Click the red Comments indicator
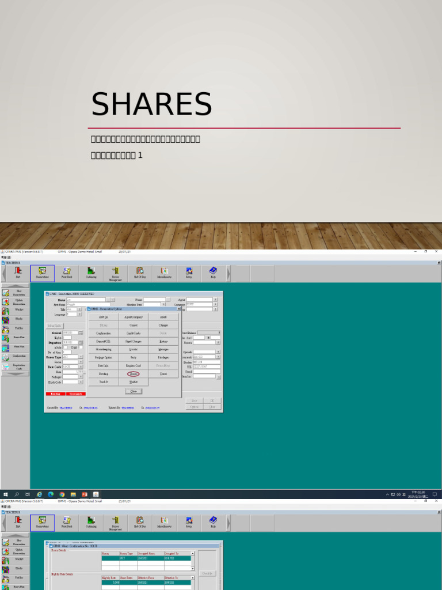This screenshot has height=590, width=442. pos(76,394)
